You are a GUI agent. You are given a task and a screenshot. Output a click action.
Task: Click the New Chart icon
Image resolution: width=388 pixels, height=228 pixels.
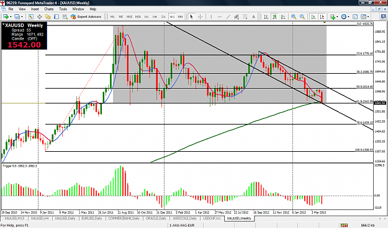pos(6,17)
